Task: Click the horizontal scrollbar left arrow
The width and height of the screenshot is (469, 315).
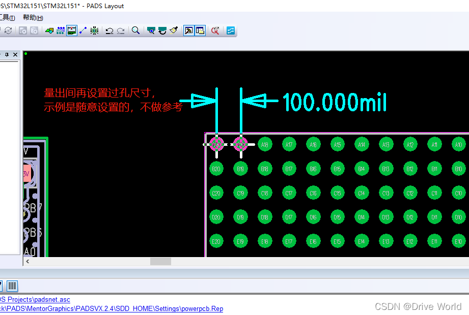Action: pos(27,262)
